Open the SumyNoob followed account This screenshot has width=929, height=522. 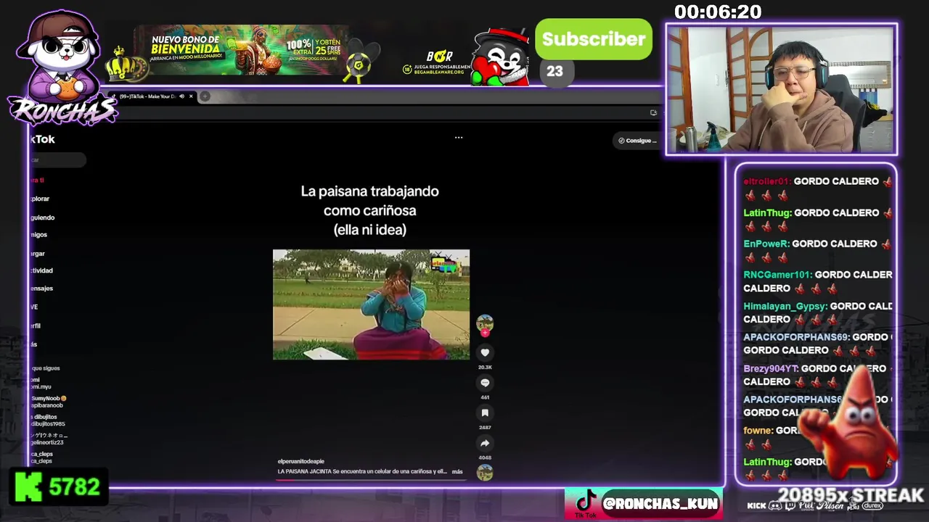[48, 402]
